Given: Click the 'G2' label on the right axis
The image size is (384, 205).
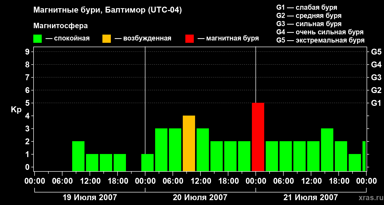Looking at the screenshot, I should tap(376, 90).
